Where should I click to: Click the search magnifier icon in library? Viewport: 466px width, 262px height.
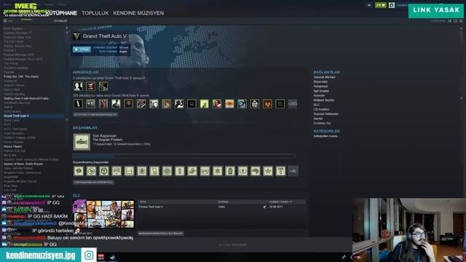point(5,21)
